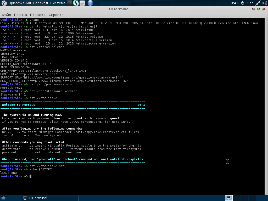The height and width of the screenshot is (201, 268).
Task: Click "echo $OSTYPE" command text
Action: [41, 169]
